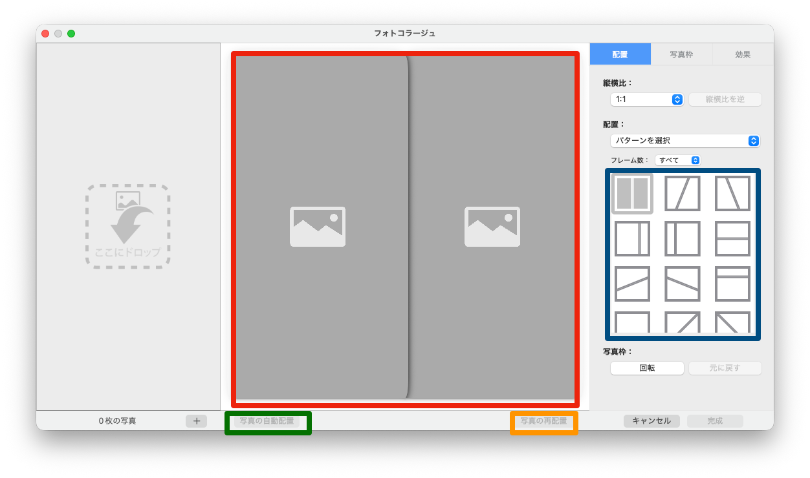
Task: Click the left photo frame placeholder
Action: 318,227
